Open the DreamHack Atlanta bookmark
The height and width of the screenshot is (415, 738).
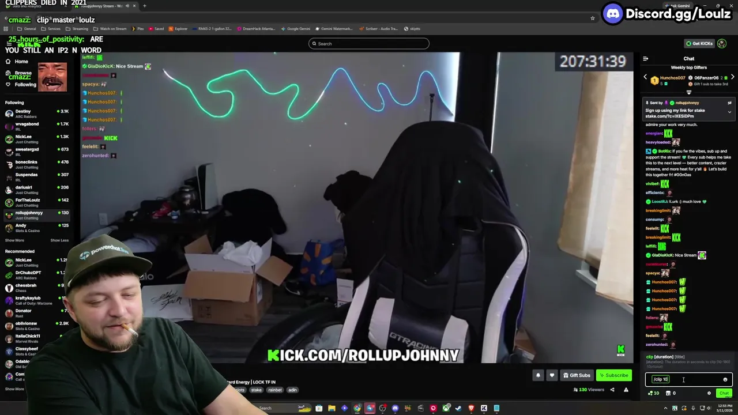pyautogui.click(x=256, y=29)
